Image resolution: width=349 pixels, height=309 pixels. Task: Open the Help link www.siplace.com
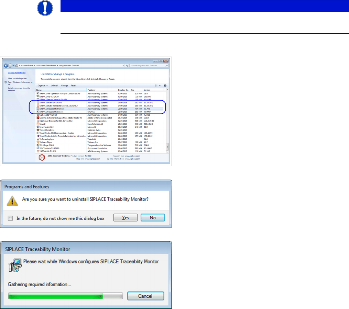coord(92,159)
